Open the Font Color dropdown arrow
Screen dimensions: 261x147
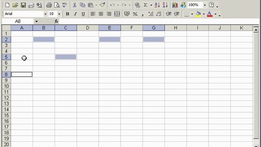tap(215, 14)
